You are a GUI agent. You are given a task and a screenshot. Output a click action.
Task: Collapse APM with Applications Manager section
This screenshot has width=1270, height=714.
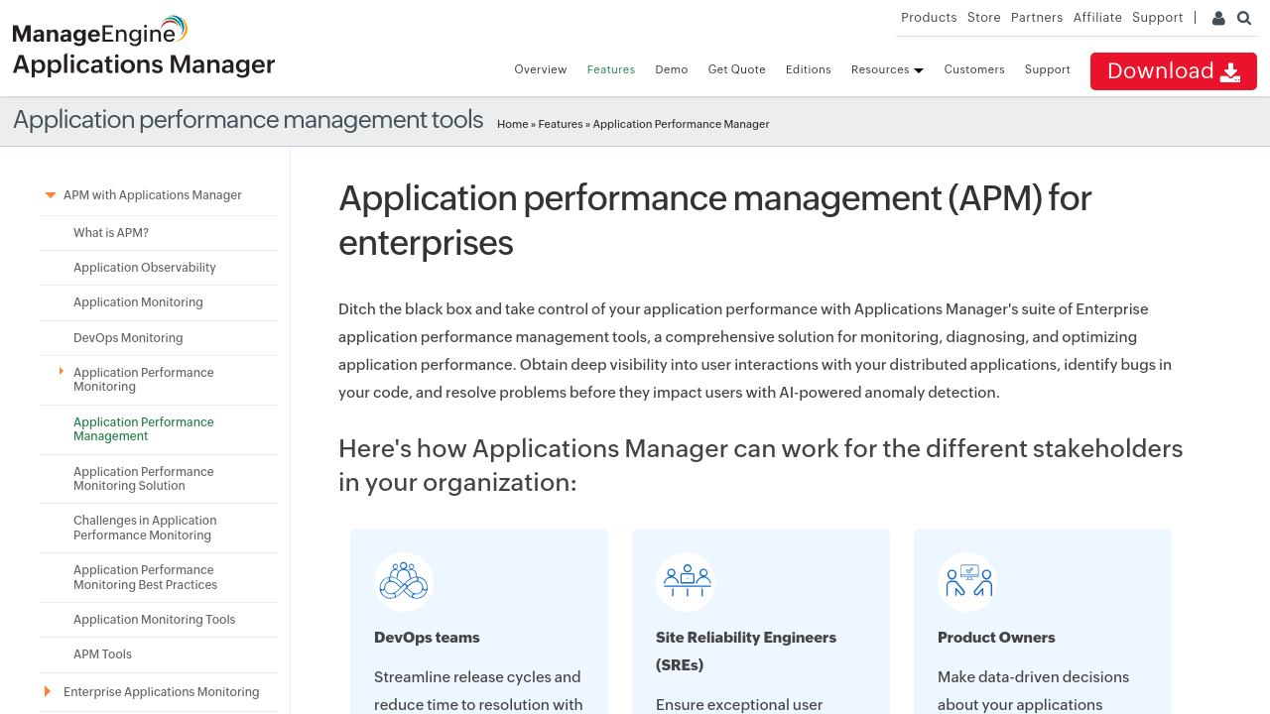pyautogui.click(x=51, y=195)
